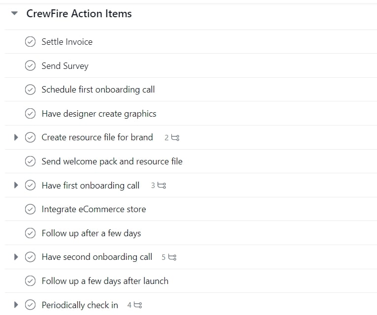The width and height of the screenshot is (377, 315).
Task: Click completion circle for Have designer create graphics
Action: [x=30, y=114]
